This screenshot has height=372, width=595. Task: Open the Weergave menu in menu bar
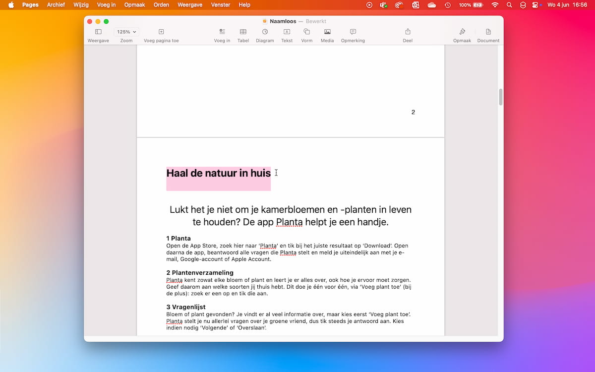click(x=190, y=5)
